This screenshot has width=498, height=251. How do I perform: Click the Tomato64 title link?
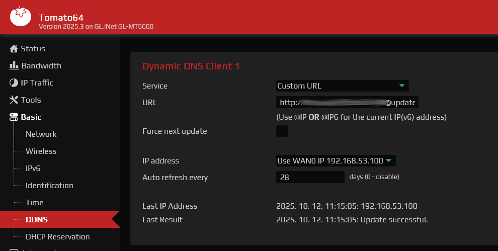(x=61, y=17)
